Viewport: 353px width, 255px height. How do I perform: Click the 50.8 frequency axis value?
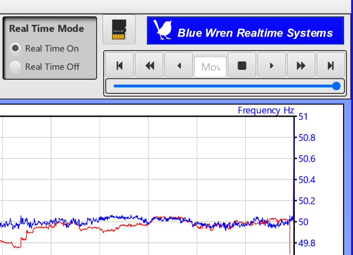click(307, 138)
